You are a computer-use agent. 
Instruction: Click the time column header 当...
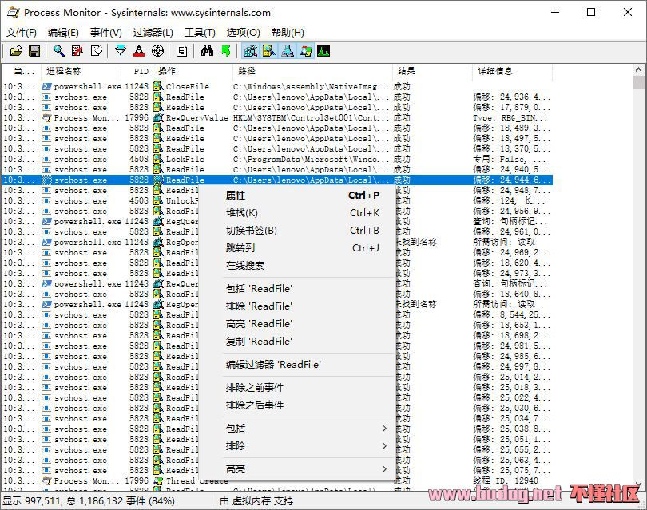pos(21,71)
